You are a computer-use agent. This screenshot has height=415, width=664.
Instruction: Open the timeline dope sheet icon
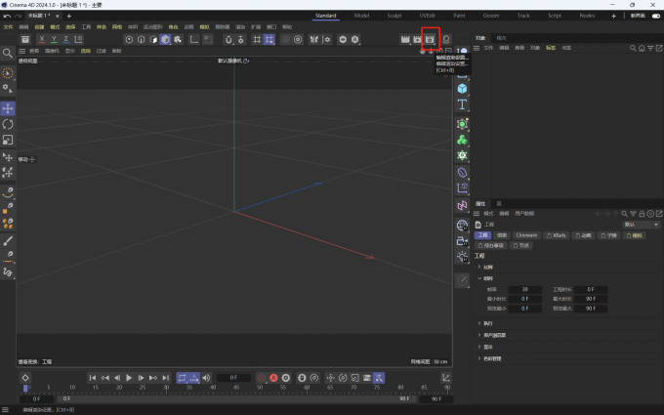pyautogui.click(x=446, y=378)
